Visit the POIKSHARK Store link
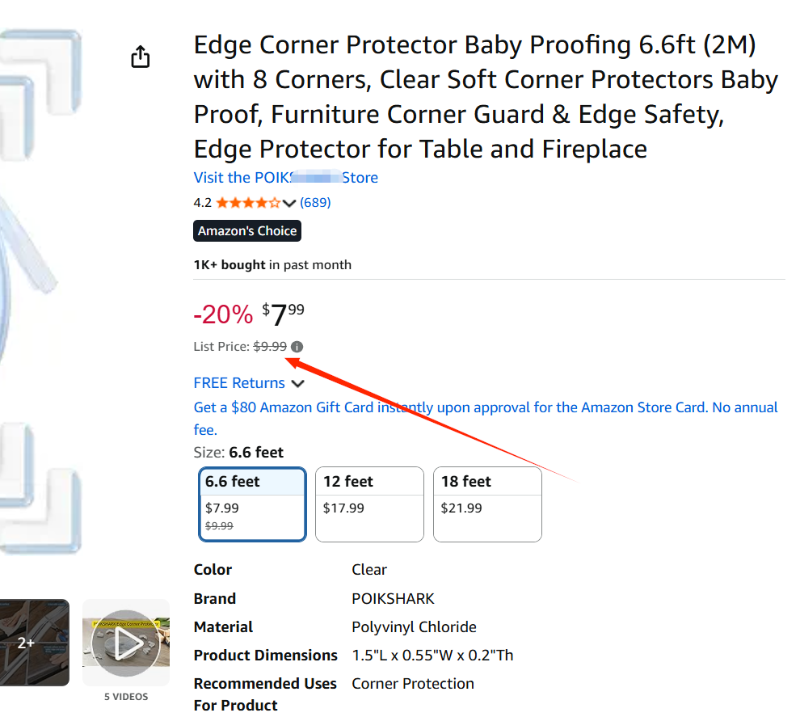The image size is (800, 717). 285,178
